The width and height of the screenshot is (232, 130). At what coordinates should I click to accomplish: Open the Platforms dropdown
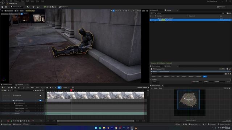click(63, 7)
